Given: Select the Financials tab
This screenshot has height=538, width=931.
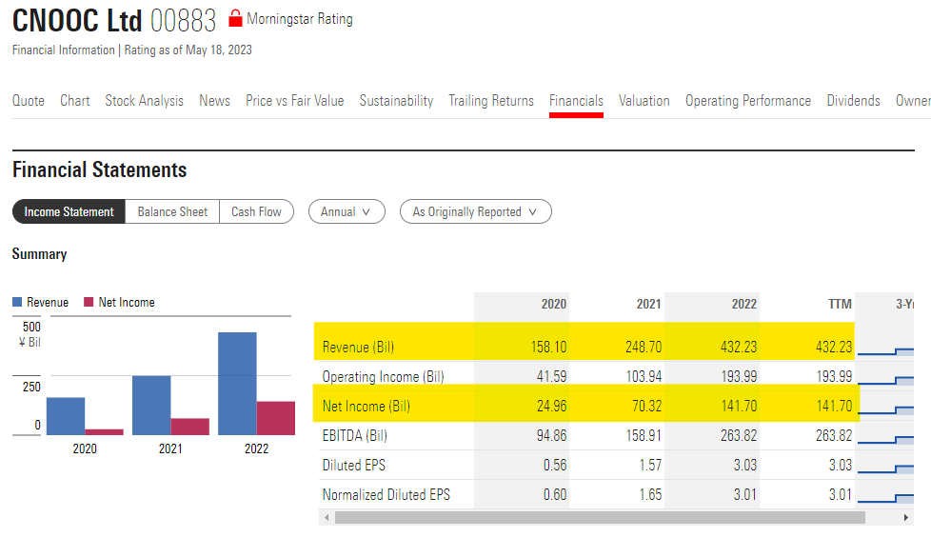Looking at the screenshot, I should tap(576, 100).
